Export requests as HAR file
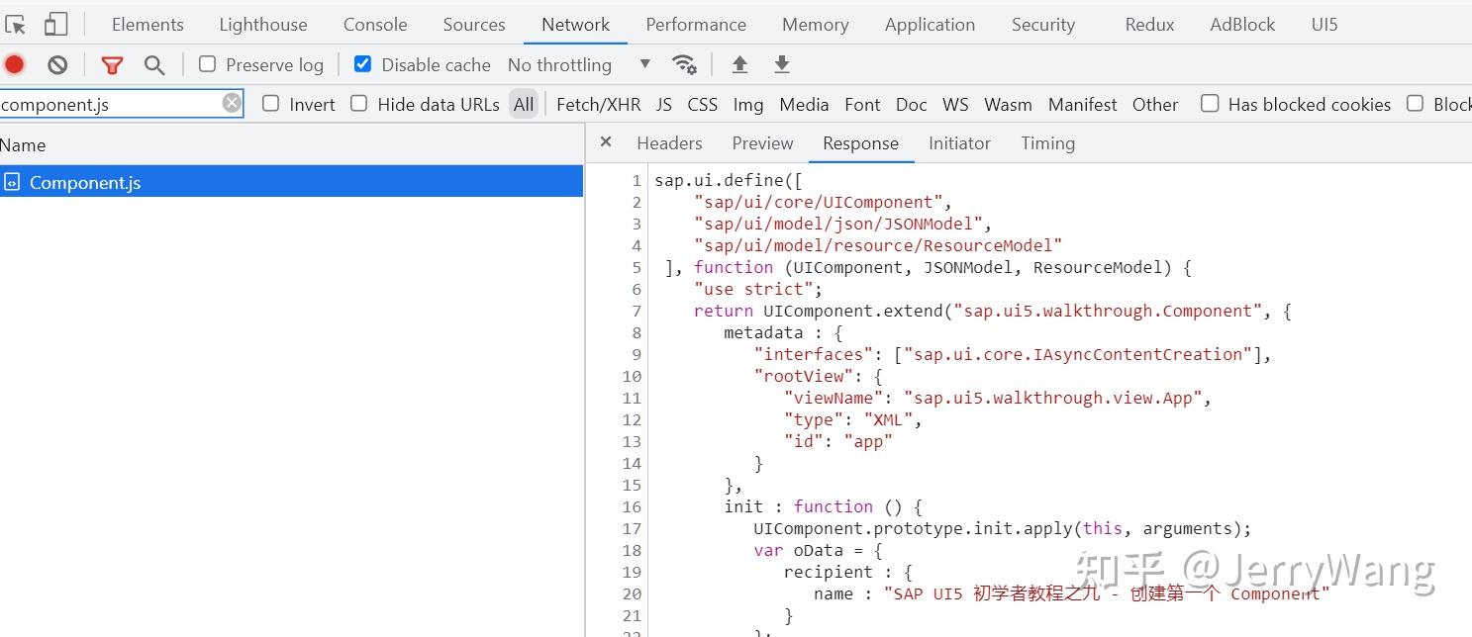1472x637 pixels. click(x=781, y=63)
